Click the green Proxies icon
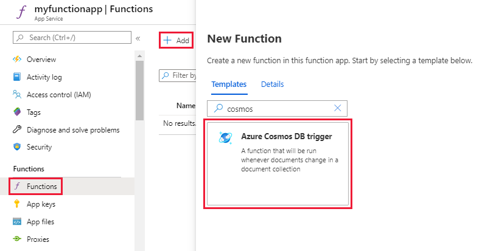Image resolution: width=496 pixels, height=251 pixels. [17, 239]
